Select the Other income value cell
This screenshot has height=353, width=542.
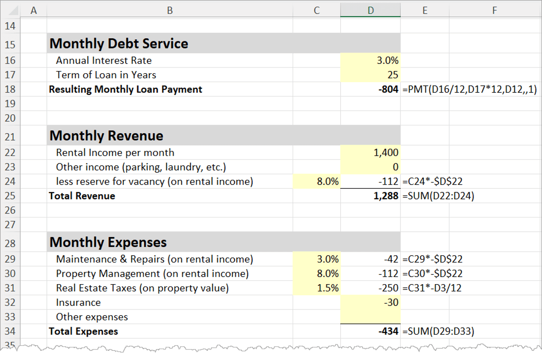tap(370, 167)
